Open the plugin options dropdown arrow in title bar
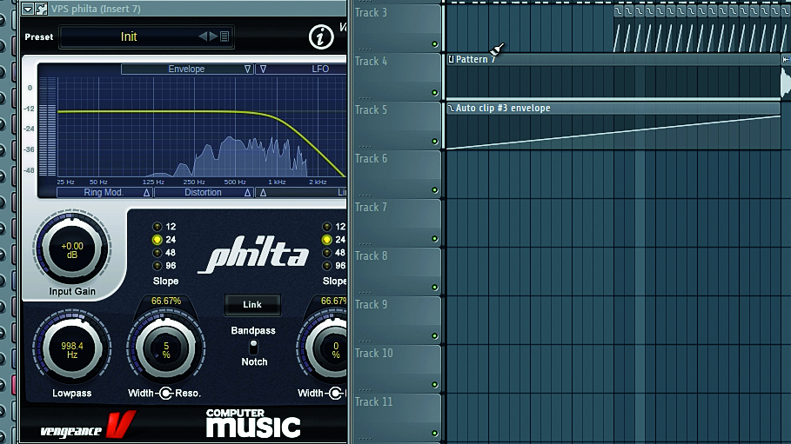This screenshot has height=444, width=791. 28,9
